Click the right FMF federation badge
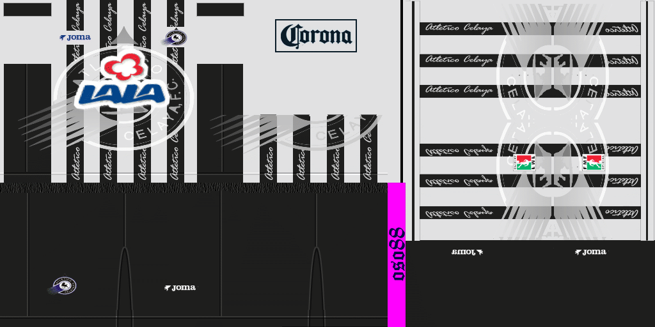Viewport: 655px width, 327px height. click(x=593, y=162)
